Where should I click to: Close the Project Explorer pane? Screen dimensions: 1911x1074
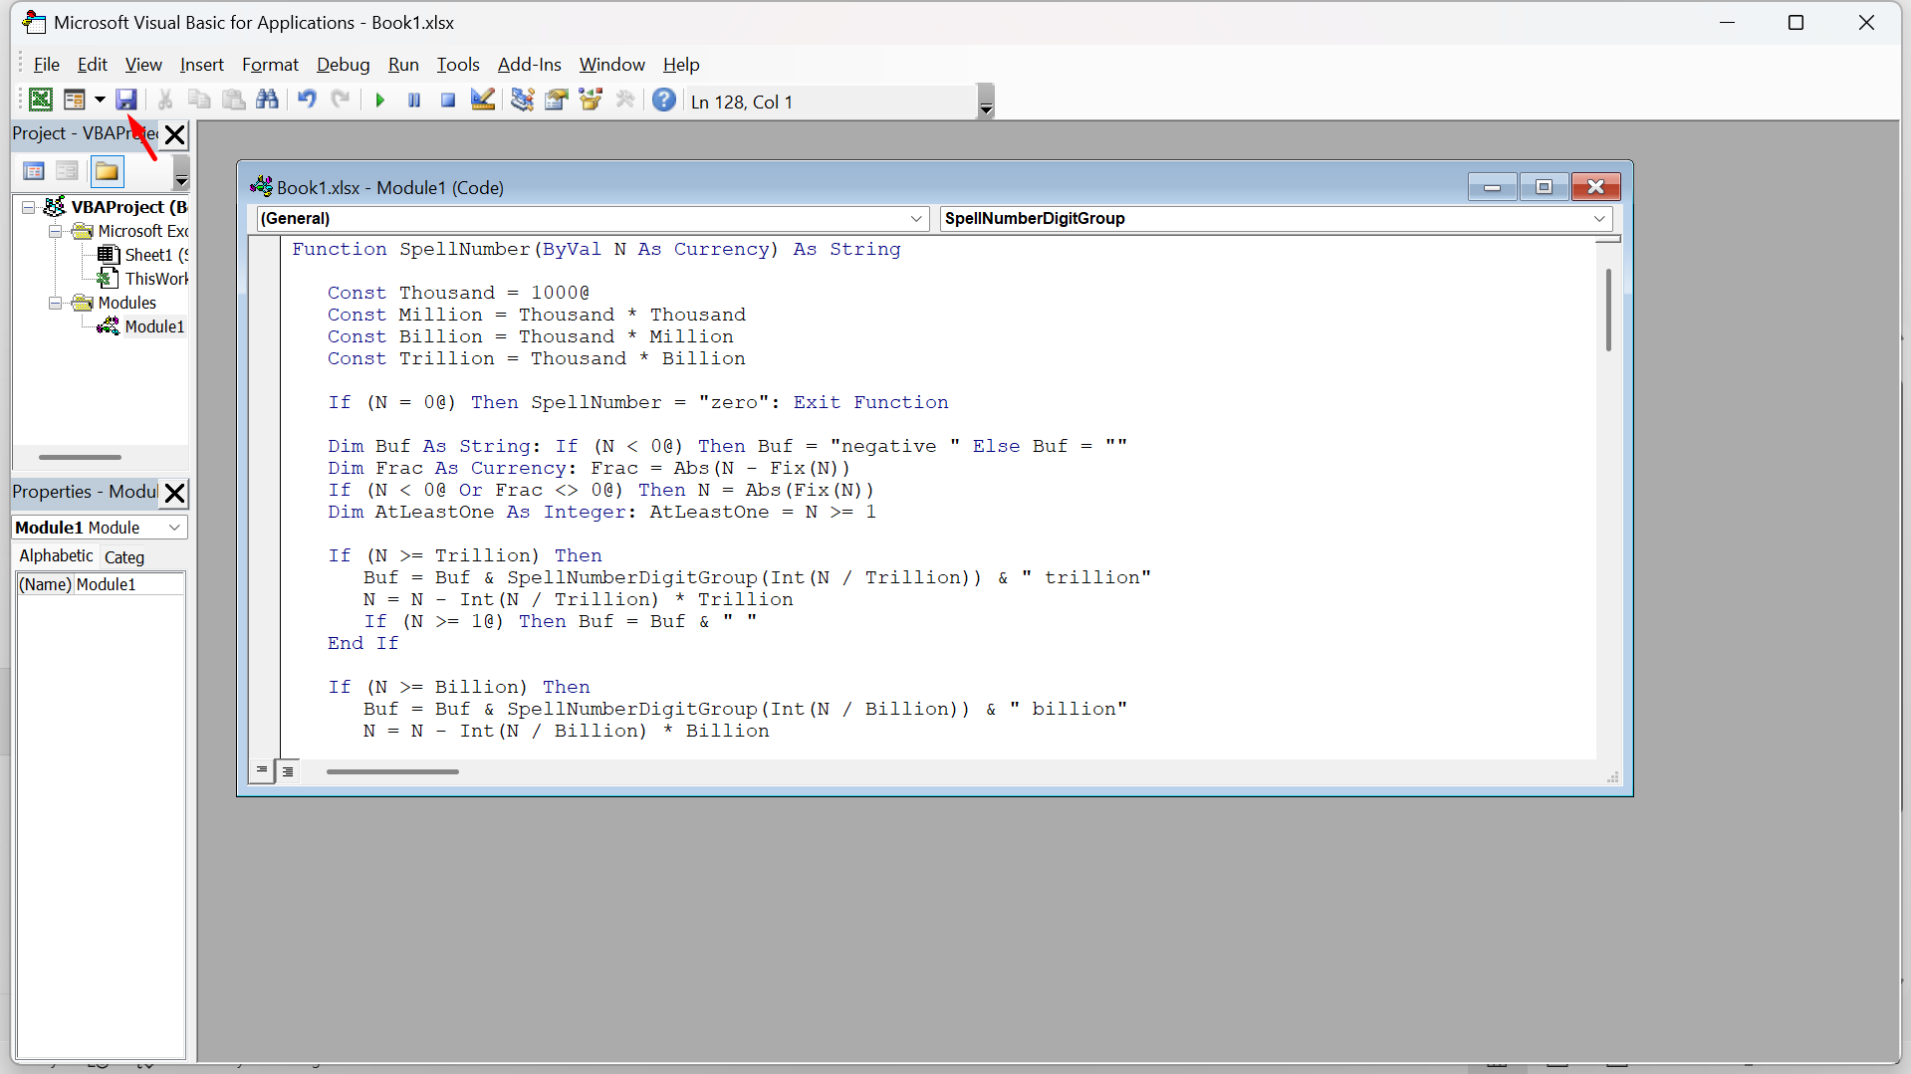(x=174, y=134)
